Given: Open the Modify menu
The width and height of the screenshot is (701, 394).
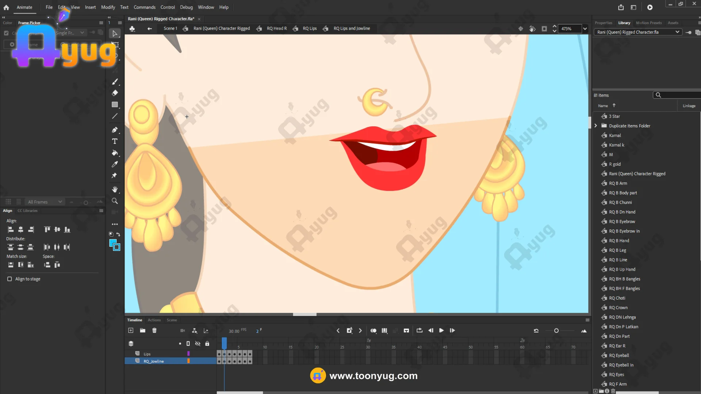Looking at the screenshot, I should pyautogui.click(x=108, y=7).
